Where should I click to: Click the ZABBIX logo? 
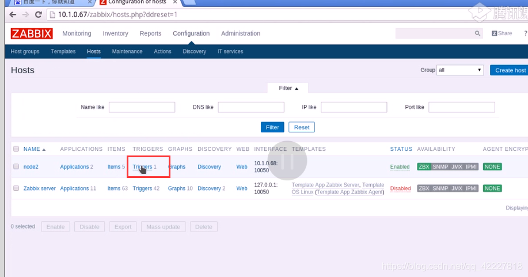coord(32,33)
